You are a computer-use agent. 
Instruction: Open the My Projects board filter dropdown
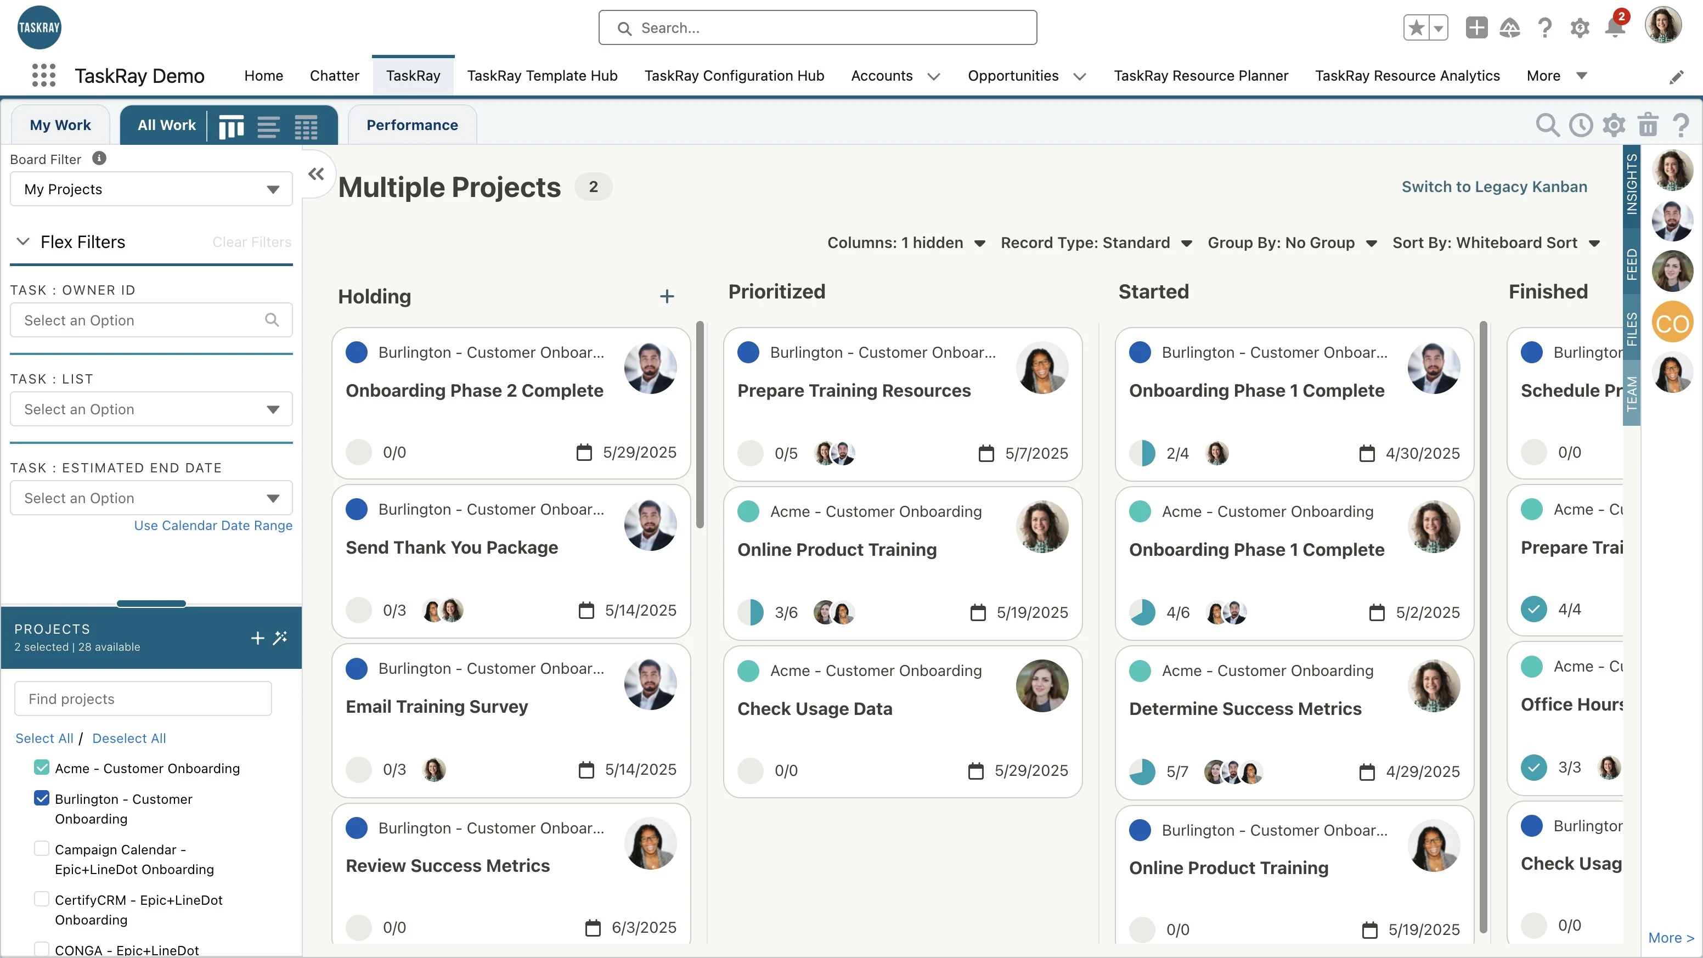tap(151, 189)
